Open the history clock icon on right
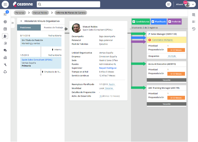The image size is (198, 142). [194, 29]
